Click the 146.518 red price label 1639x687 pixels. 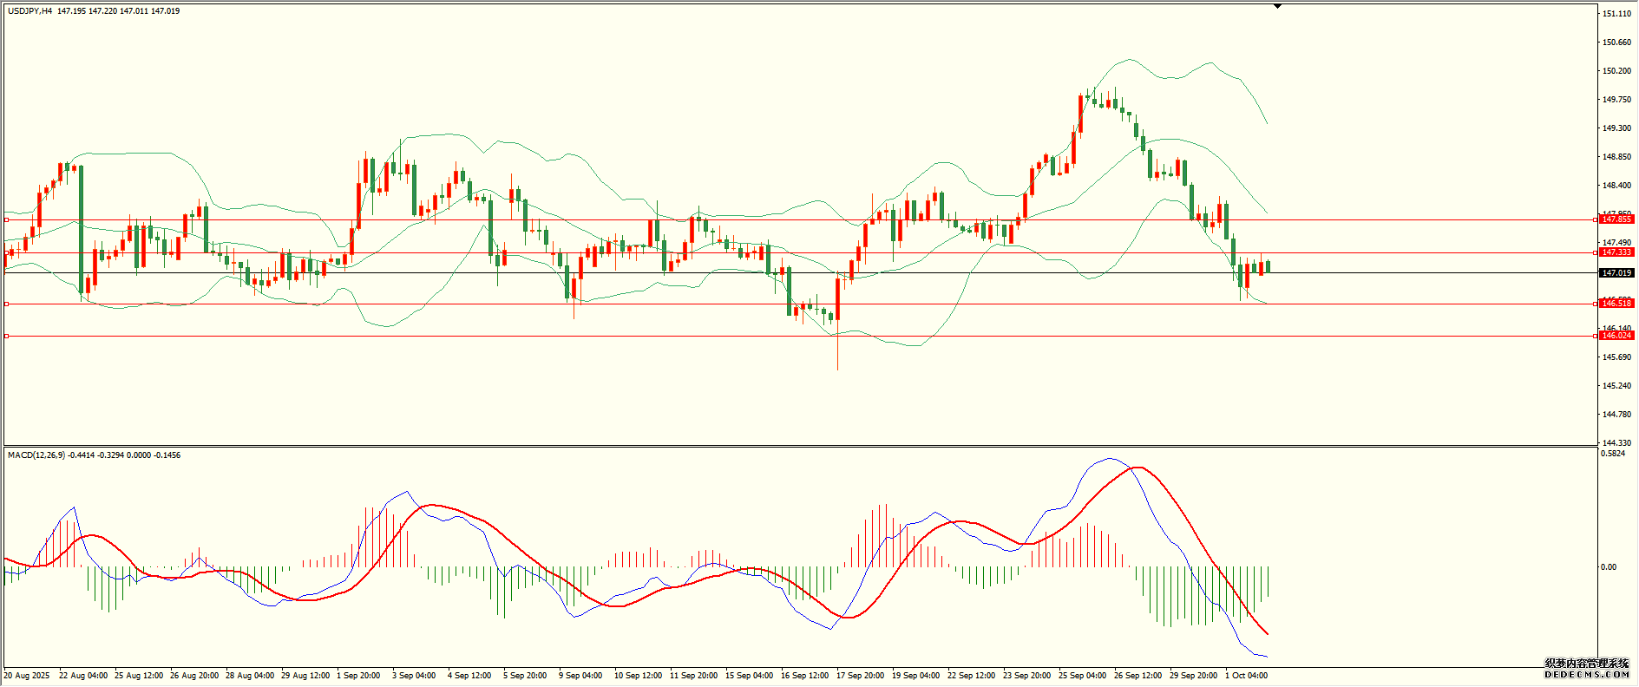(x=1616, y=304)
